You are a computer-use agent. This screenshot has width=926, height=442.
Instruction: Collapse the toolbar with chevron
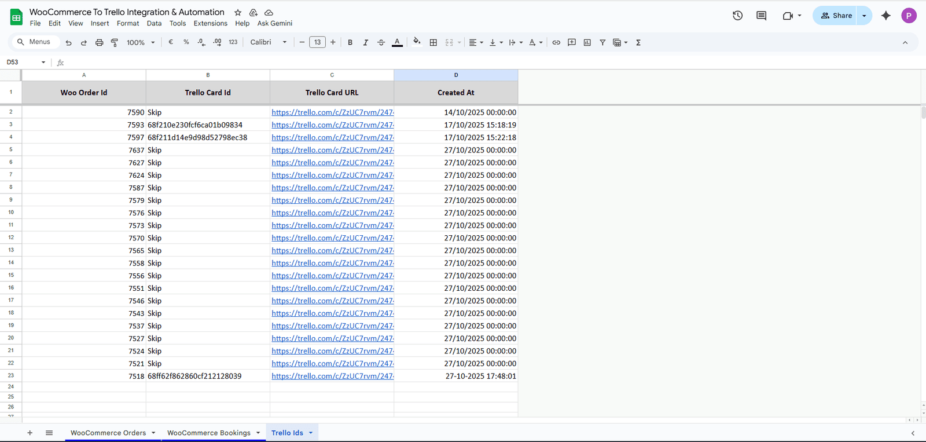(905, 42)
